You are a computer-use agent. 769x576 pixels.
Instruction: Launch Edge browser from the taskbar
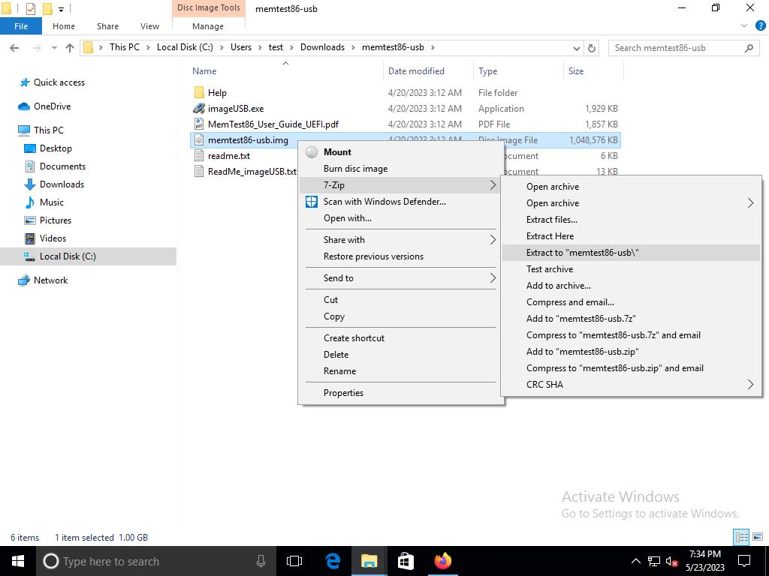pos(333,561)
